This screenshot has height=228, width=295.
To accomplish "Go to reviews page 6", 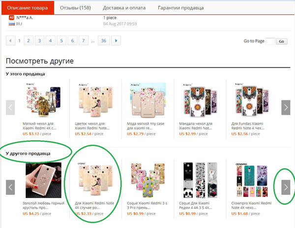I will coord(72,40).
